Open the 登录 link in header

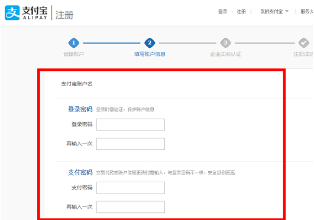pyautogui.click(x=223, y=12)
